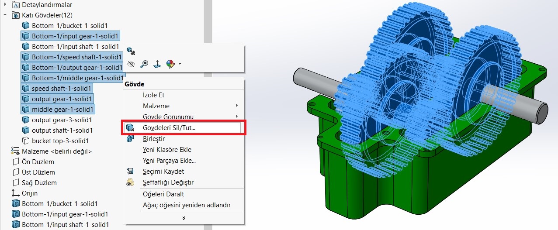
Task: Open the Malzeme submenu in context menu
Action: pos(190,106)
